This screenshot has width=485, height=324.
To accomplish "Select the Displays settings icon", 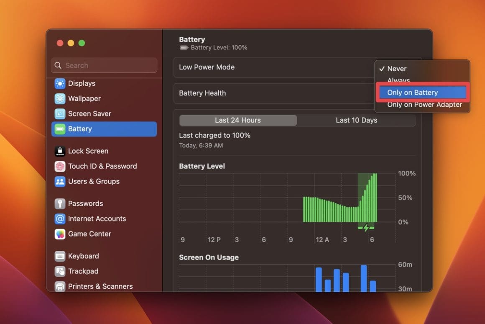I will pyautogui.click(x=59, y=83).
